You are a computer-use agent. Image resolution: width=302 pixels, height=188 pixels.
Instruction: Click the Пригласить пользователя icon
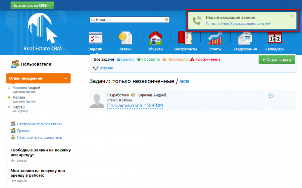tap(13, 137)
